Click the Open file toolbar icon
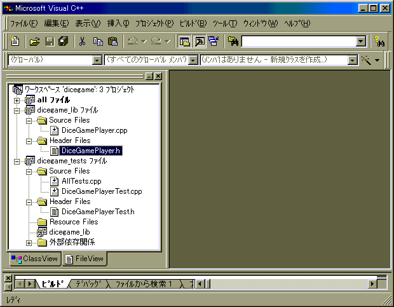The width and height of the screenshot is (394, 307). pyautogui.click(x=35, y=41)
